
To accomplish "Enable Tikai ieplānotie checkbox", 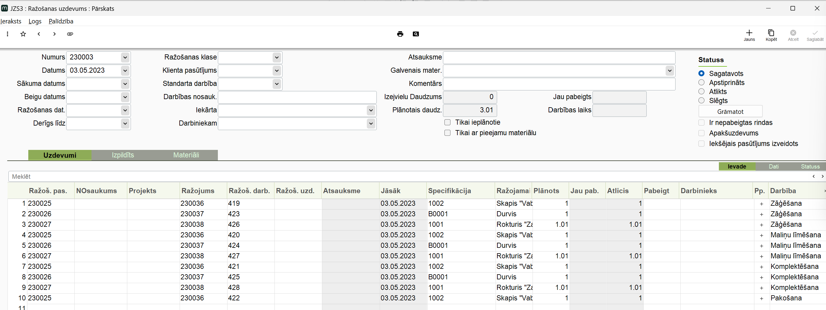I will click(x=447, y=122).
